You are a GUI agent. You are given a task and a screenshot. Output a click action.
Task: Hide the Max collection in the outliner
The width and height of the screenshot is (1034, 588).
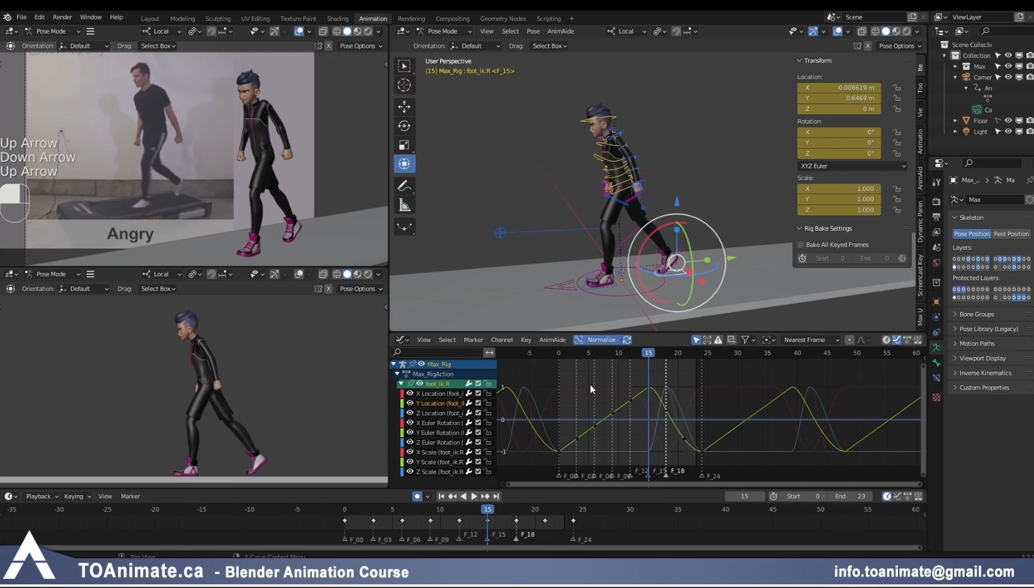1008,67
